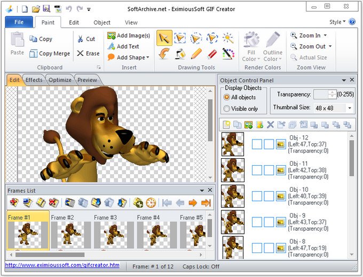The height and width of the screenshot is (277, 363).
Task: Click the Erase button
Action: tap(88, 53)
